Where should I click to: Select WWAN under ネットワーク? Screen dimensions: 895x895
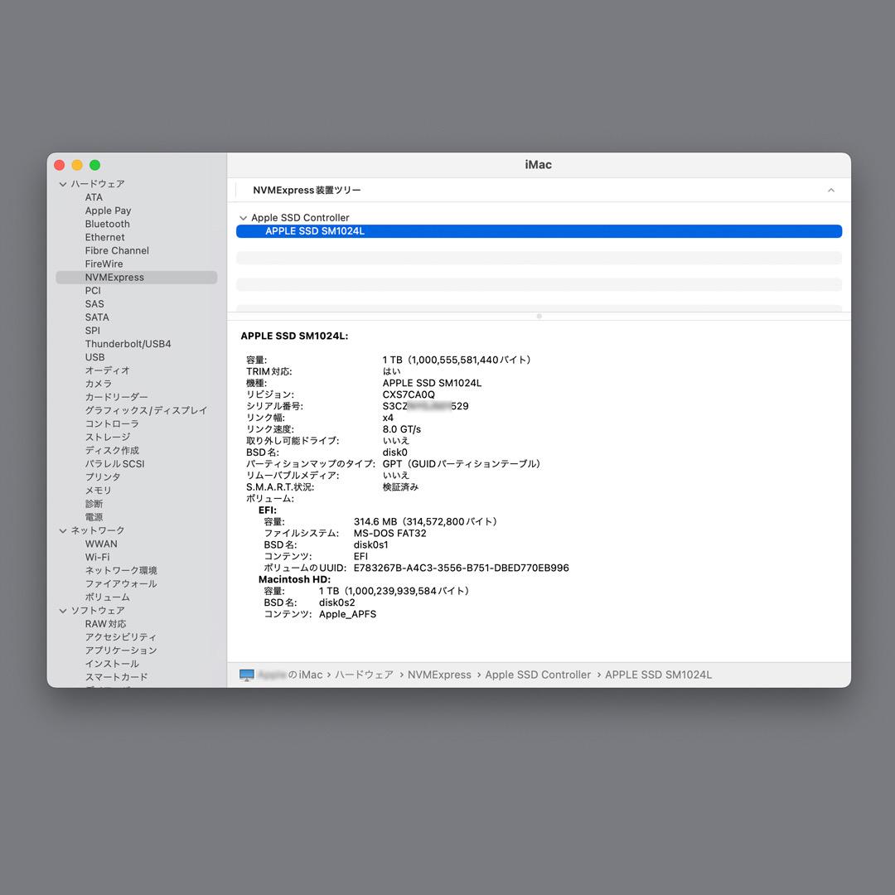101,544
